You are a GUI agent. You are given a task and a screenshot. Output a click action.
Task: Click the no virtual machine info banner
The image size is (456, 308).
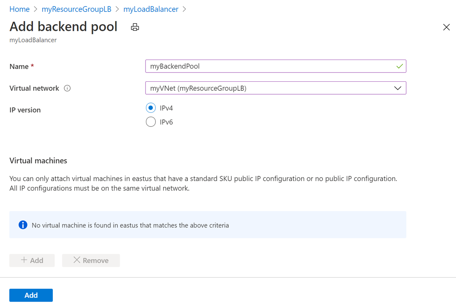[207, 225]
